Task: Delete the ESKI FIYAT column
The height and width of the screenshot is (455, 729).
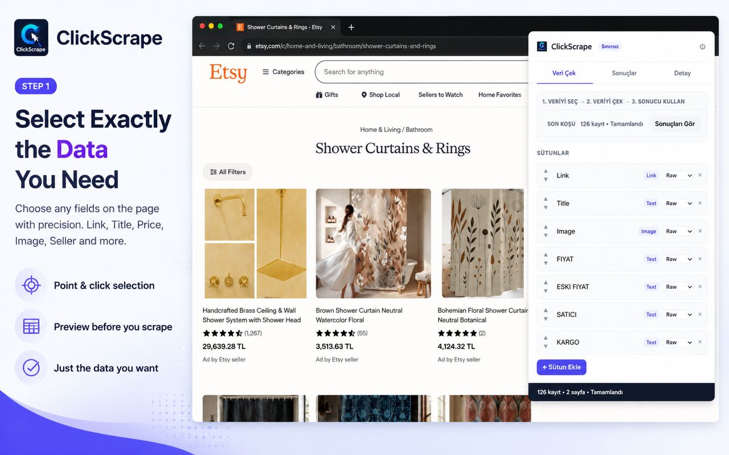Action: click(700, 287)
